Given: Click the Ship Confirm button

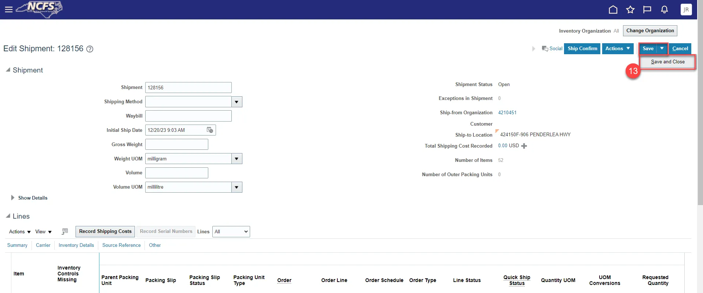Looking at the screenshot, I should click(582, 49).
